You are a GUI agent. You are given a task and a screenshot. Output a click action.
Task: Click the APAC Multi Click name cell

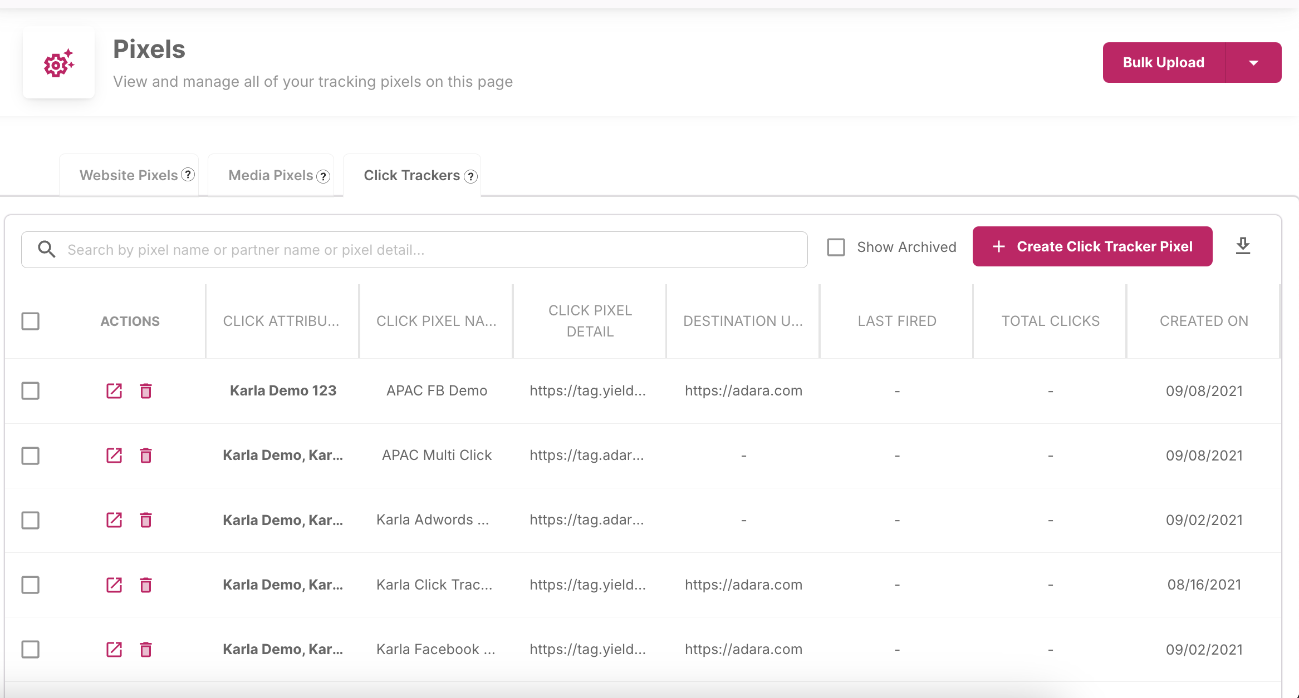coord(437,455)
